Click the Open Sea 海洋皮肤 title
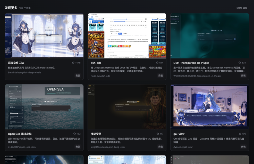This screenshot has height=164, width=254. pyautogui.click(x=20, y=134)
